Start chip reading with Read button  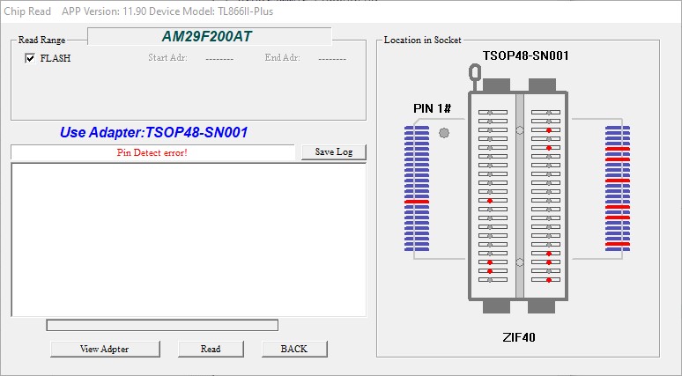click(x=211, y=349)
